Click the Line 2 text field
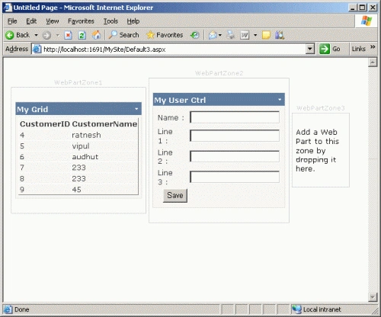Viewport: 381px width, 317px height. 235,156
